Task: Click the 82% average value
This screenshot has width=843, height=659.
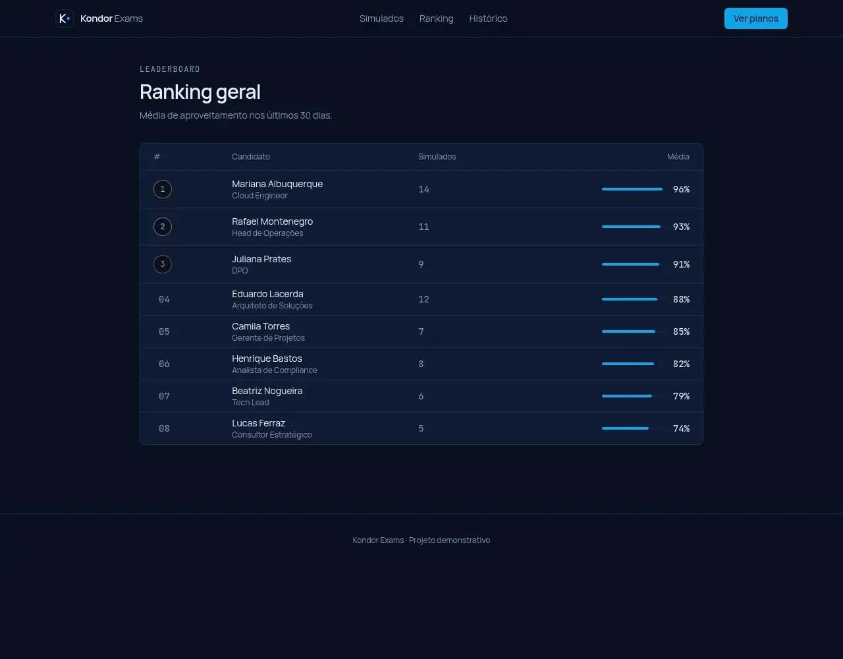Action: [681, 364]
